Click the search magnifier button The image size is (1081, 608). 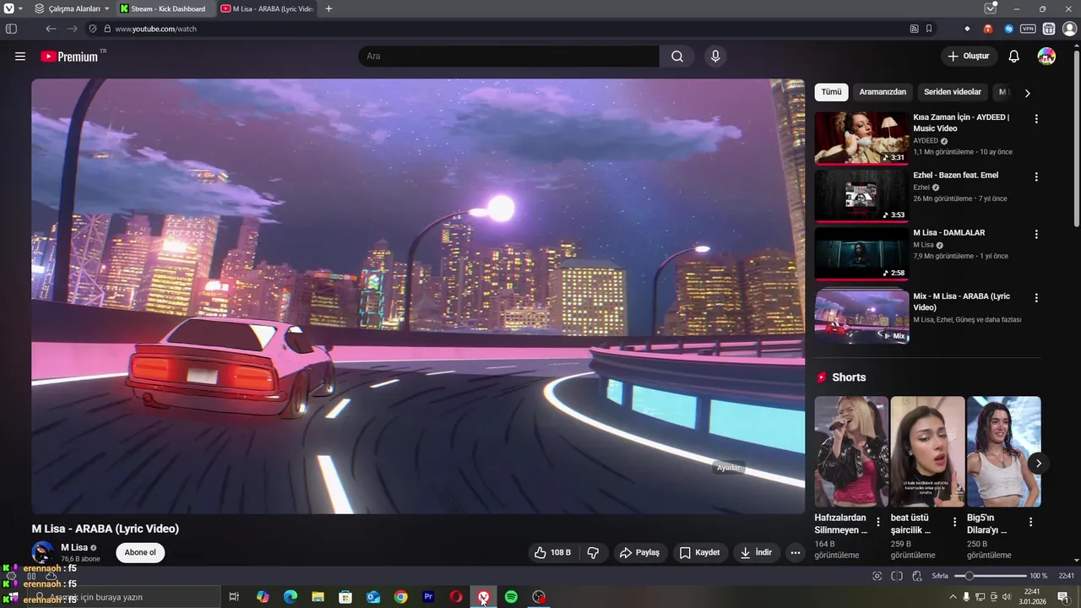click(x=677, y=57)
